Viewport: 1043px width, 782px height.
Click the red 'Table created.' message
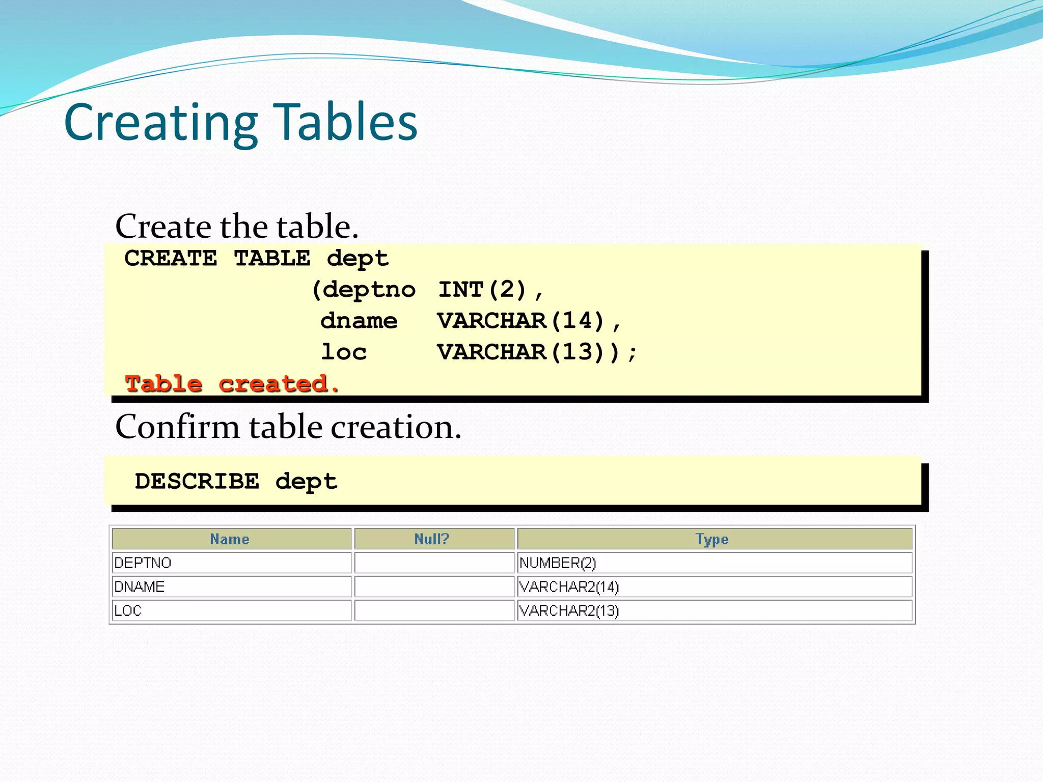(232, 383)
